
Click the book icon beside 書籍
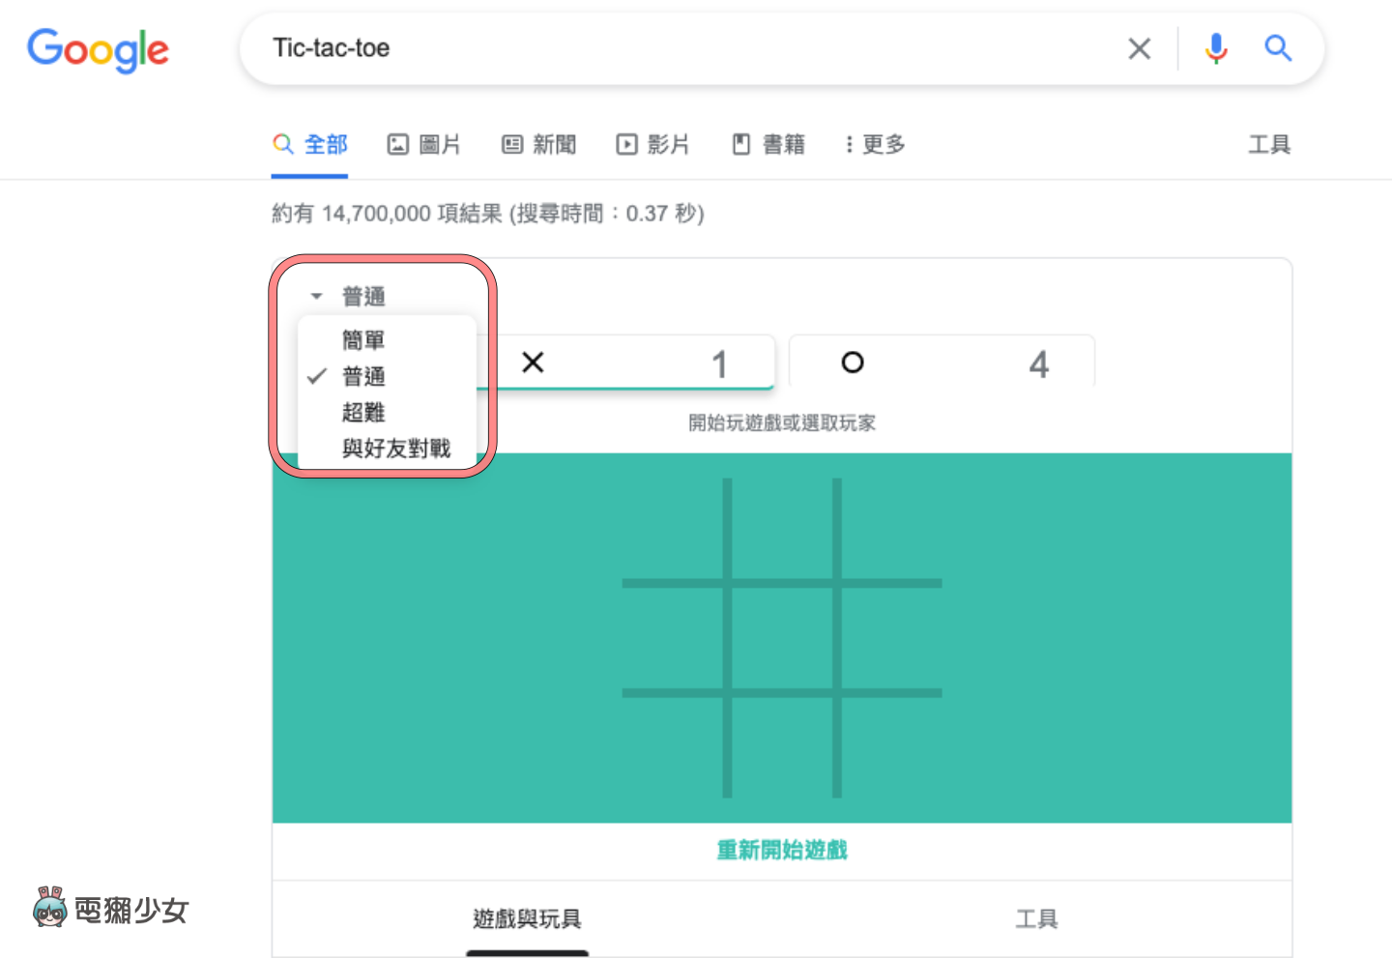[x=740, y=143]
